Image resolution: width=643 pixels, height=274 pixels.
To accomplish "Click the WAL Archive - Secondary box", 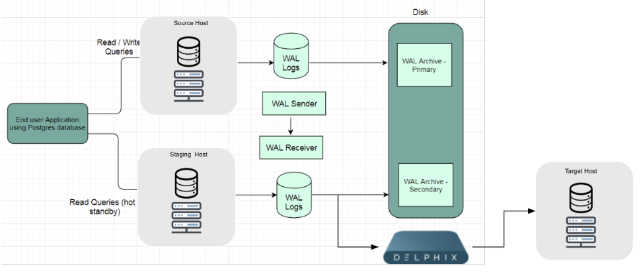I will [424, 186].
